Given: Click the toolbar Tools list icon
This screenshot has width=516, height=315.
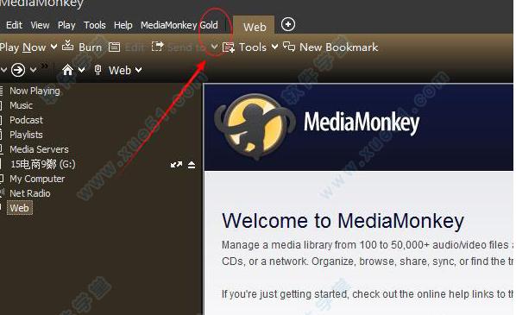Looking at the screenshot, I should (x=229, y=47).
